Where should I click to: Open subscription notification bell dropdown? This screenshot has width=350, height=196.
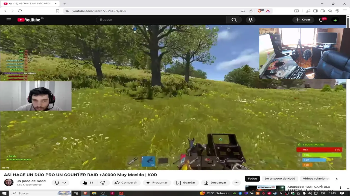click(x=60, y=183)
